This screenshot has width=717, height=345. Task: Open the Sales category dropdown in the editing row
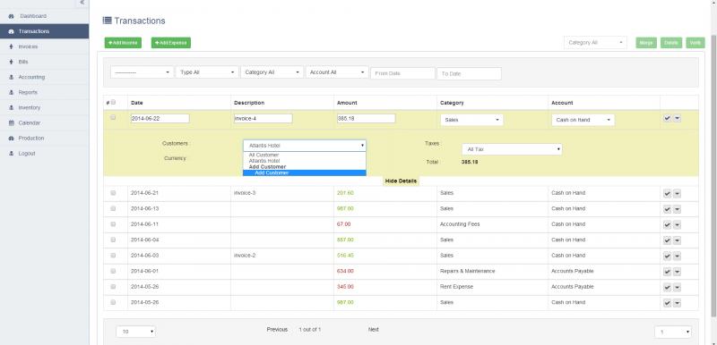click(x=472, y=120)
